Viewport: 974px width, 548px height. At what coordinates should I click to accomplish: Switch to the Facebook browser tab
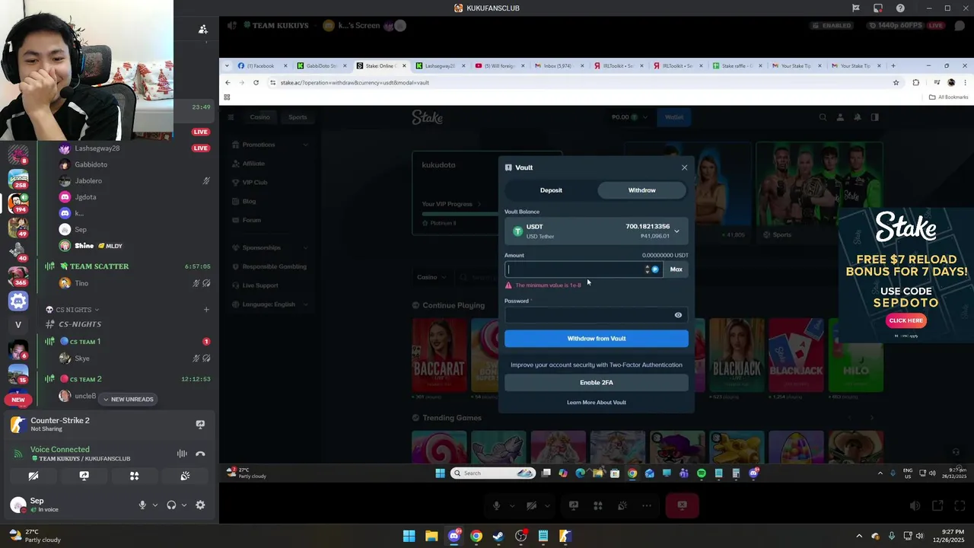260,66
